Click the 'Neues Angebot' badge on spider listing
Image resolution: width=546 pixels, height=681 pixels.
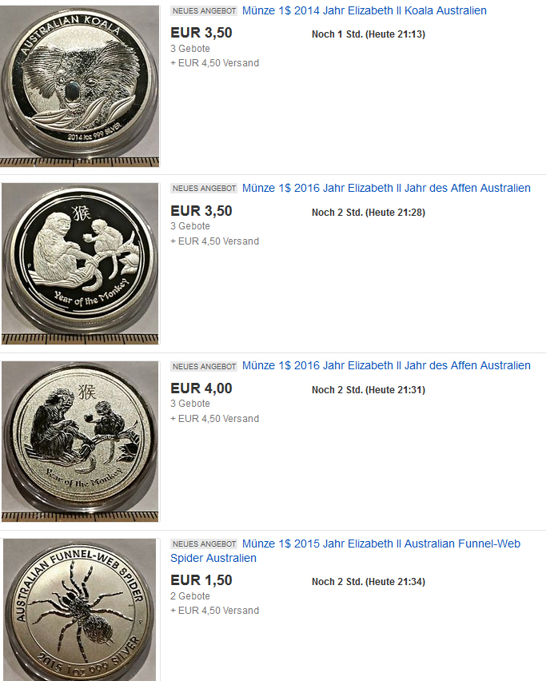pos(204,544)
